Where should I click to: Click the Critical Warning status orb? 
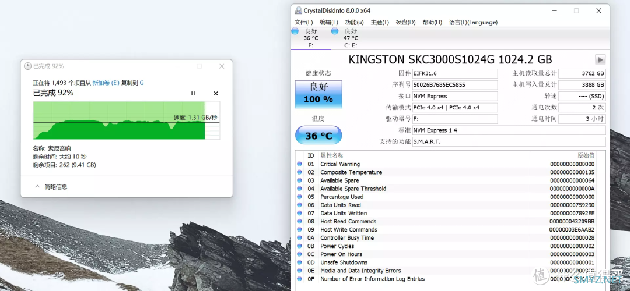pos(300,164)
